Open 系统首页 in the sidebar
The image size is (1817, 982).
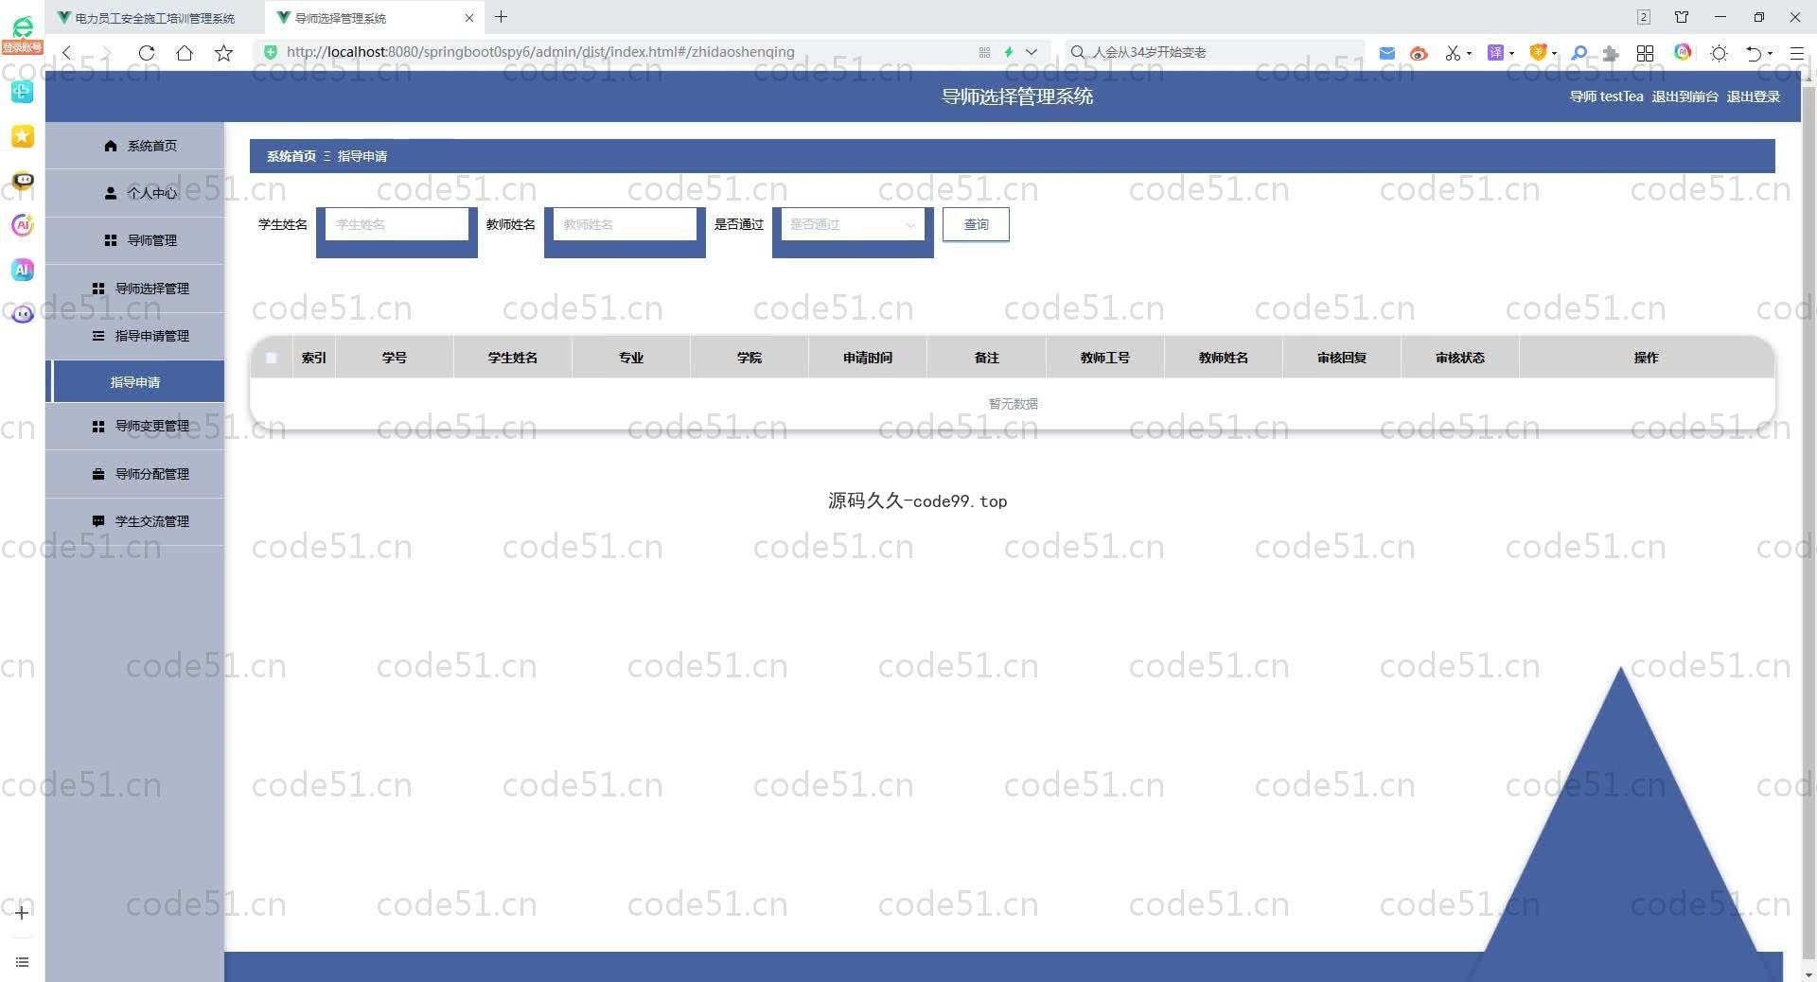coord(135,146)
